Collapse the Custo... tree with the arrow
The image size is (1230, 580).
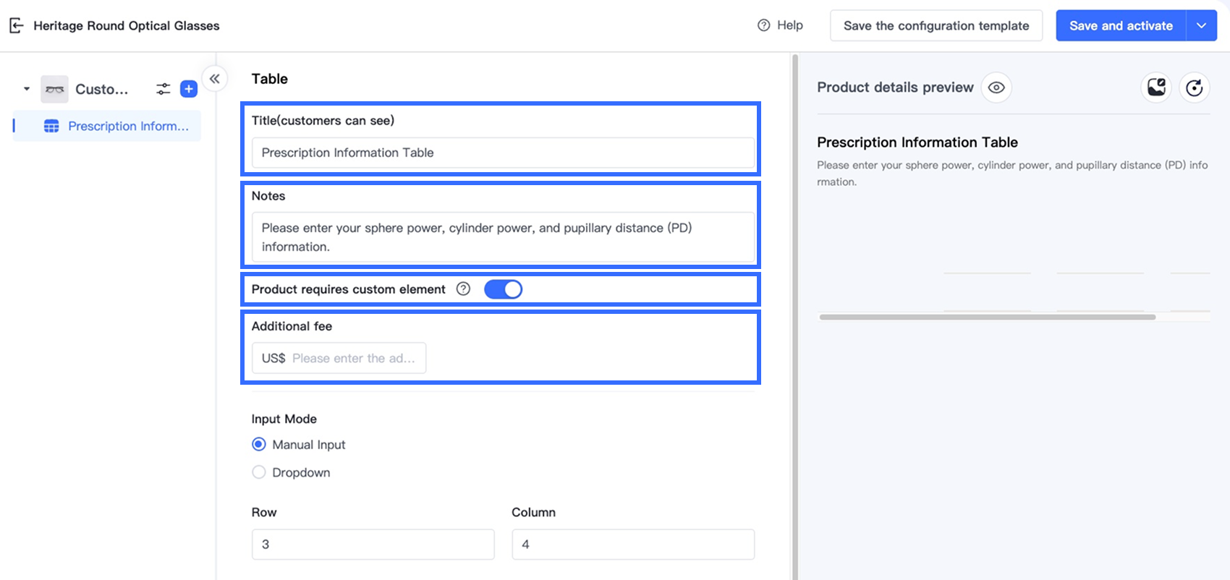coord(27,89)
